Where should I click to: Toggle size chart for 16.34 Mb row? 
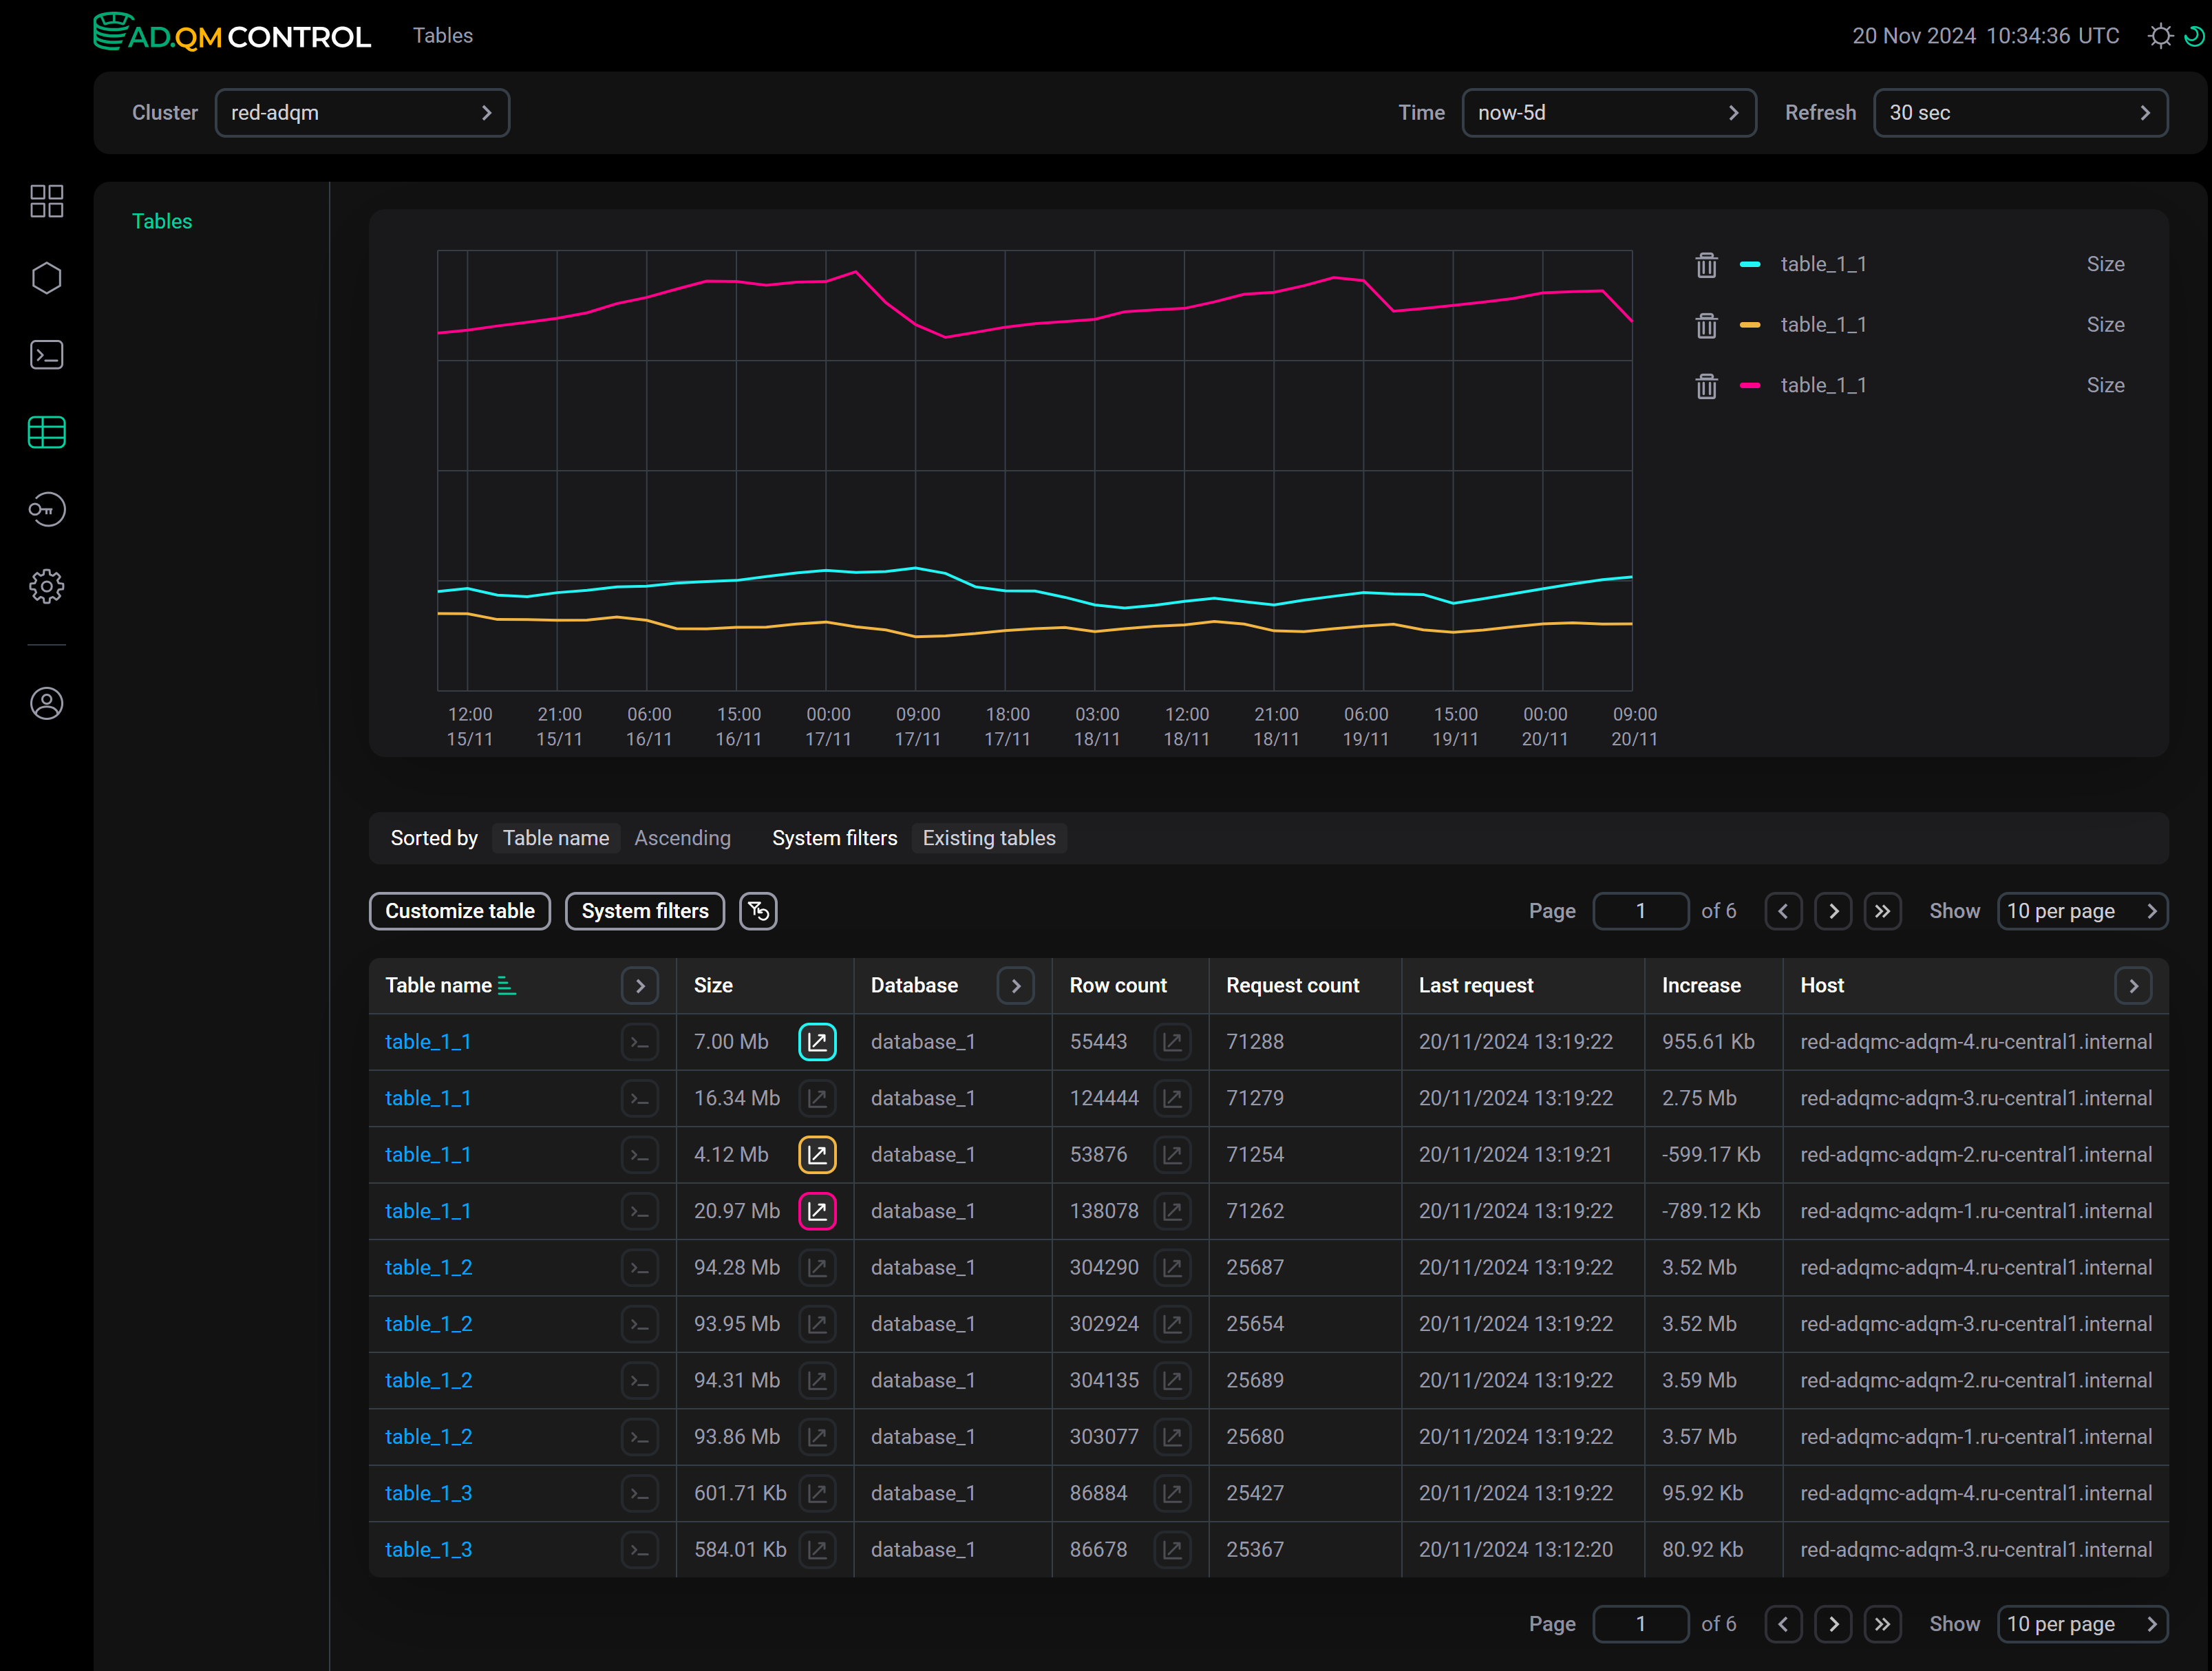(817, 1098)
